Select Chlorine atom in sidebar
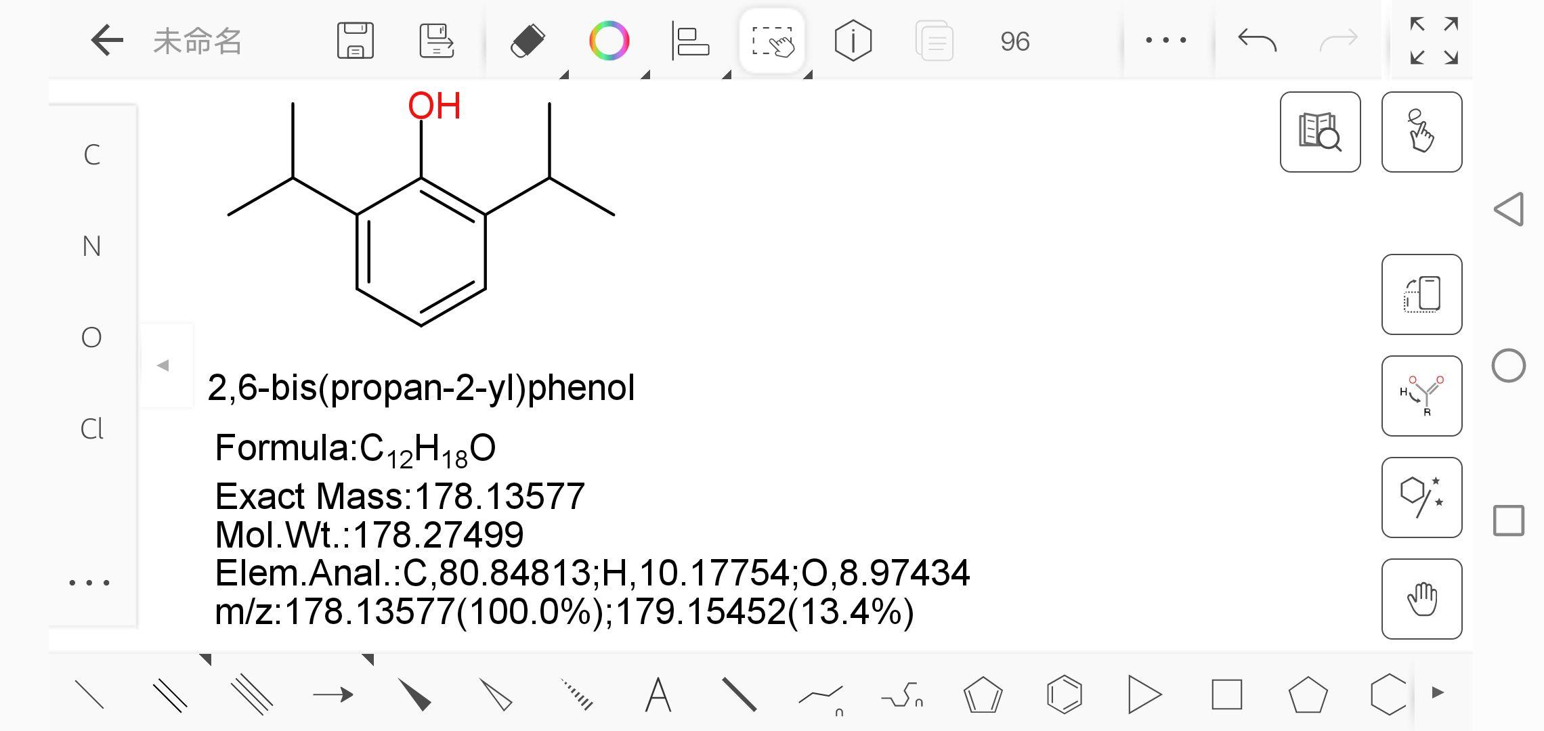The height and width of the screenshot is (731, 1544). pos(93,428)
